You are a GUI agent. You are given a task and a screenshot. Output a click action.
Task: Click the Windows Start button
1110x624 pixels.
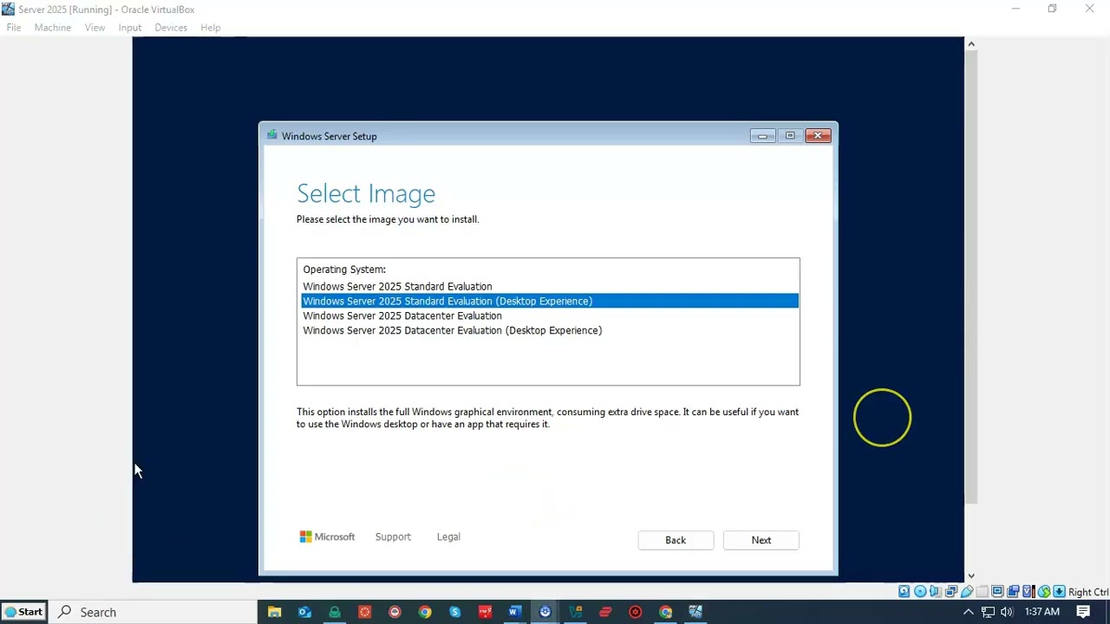(23, 612)
